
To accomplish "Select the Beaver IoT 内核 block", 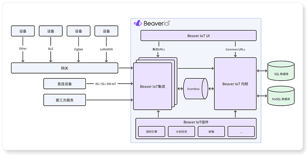I will [235, 84].
